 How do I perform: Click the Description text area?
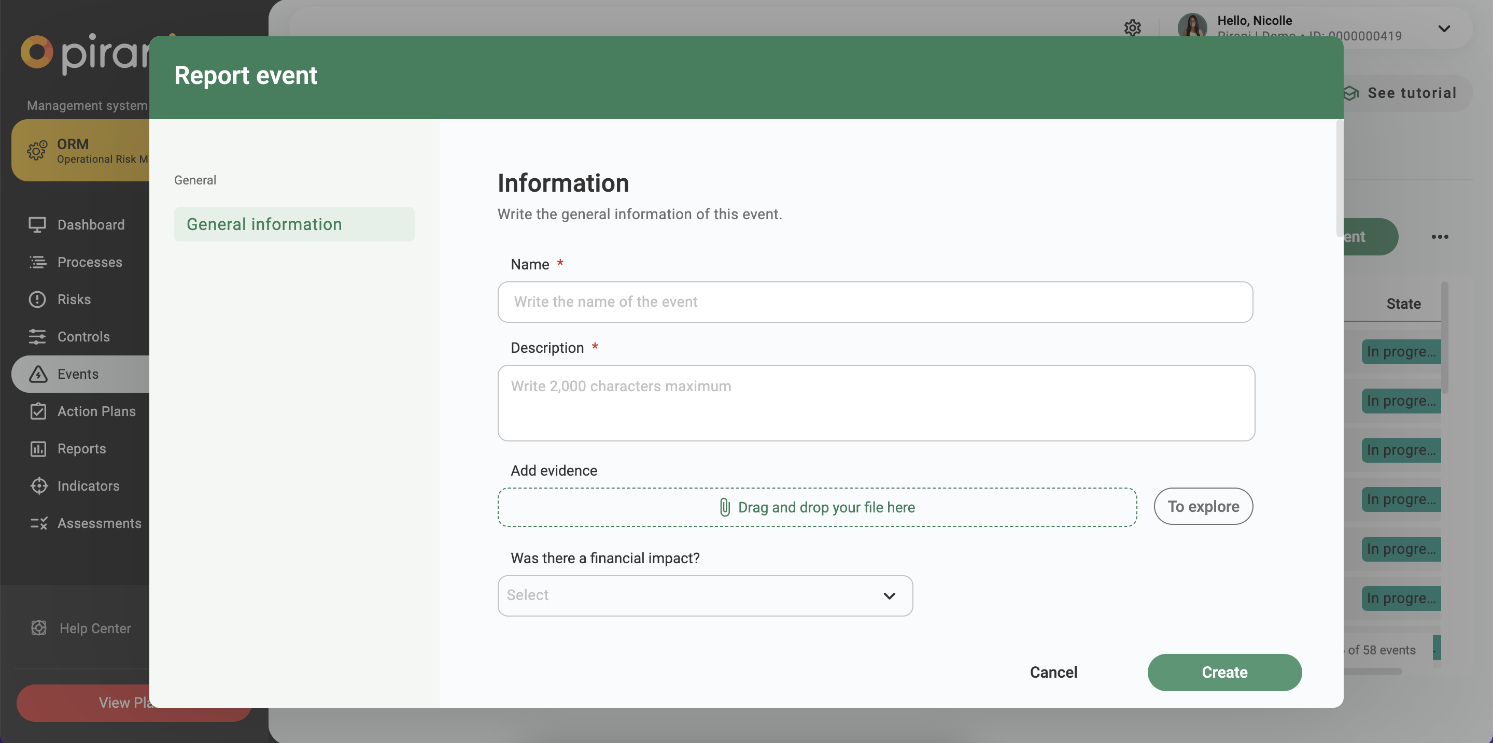tap(876, 403)
